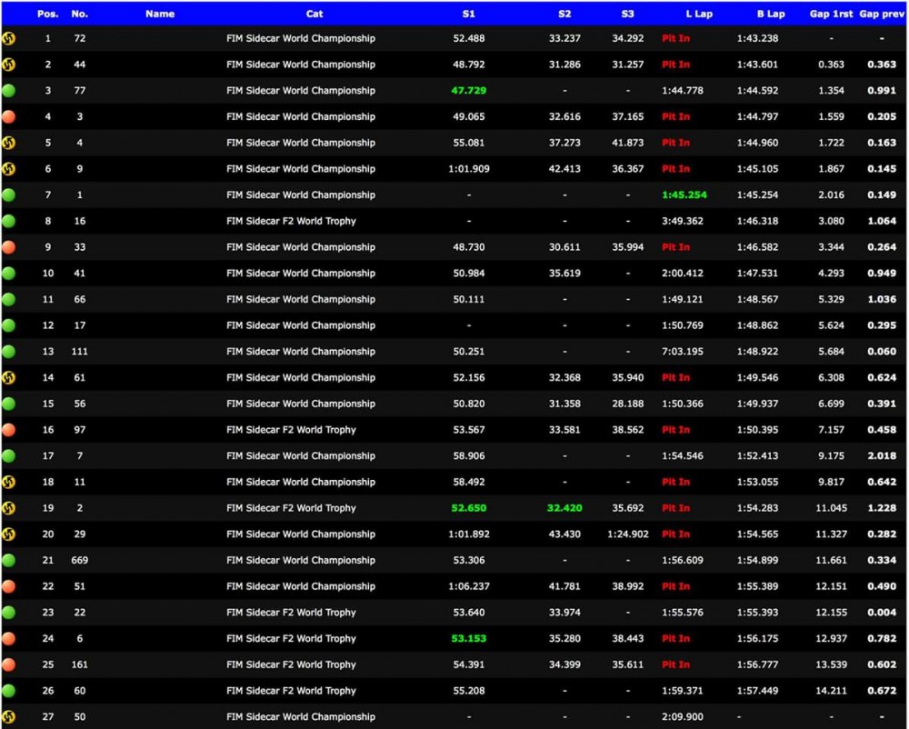Select green S1 time 47.729
Image resolution: width=909 pixels, height=729 pixels.
[468, 90]
